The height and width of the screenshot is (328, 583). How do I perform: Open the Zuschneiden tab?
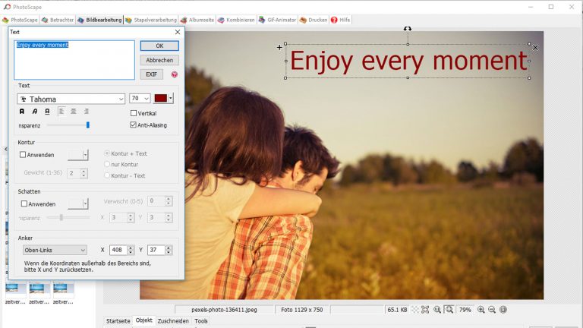point(173,321)
